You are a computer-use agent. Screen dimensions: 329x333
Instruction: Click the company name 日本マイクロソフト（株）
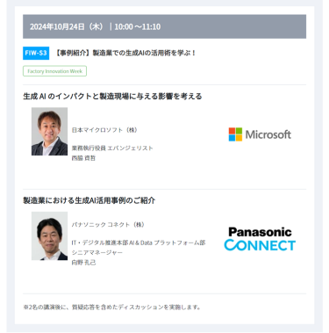[x=104, y=130]
